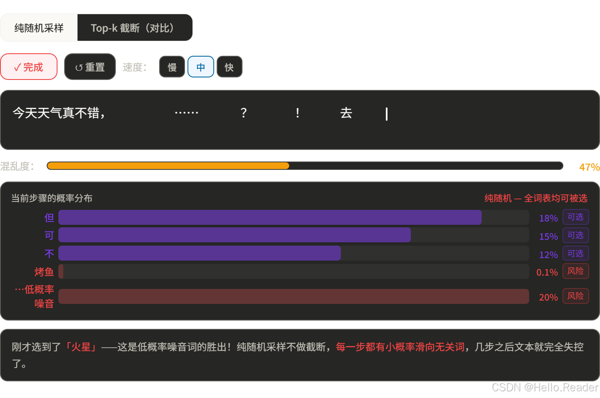
Task: Click the generated token 去
Action: [346, 113]
